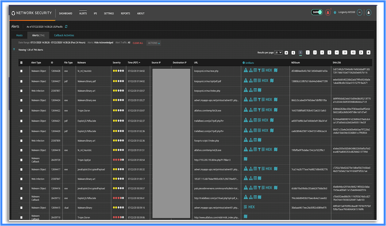Select the checkbox for alert 12694428
386x226 pixels.
pyautogui.click(x=22, y=71)
